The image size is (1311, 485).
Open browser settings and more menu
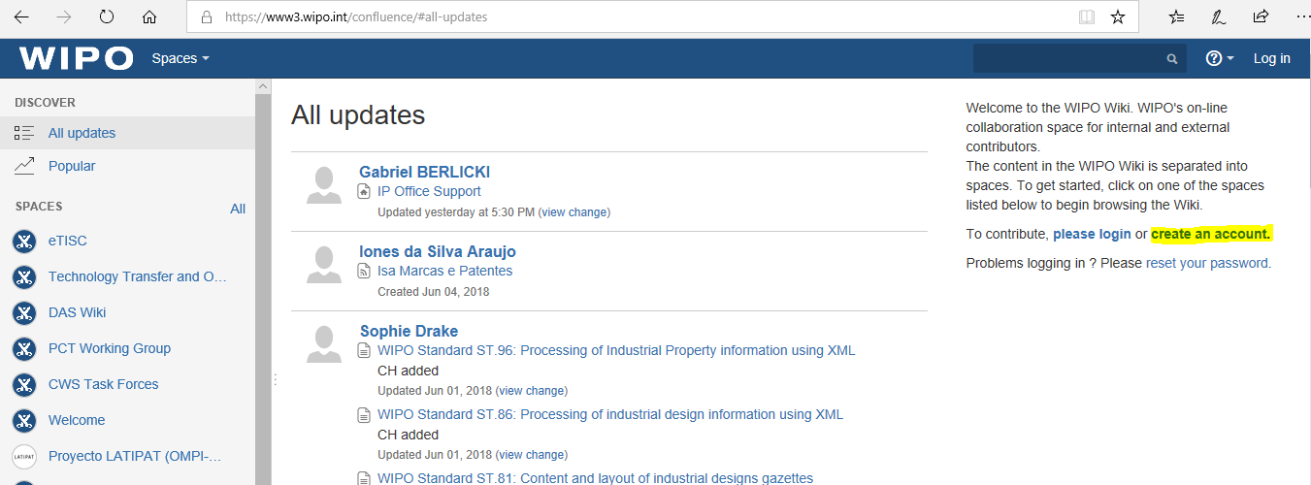(x=1300, y=17)
